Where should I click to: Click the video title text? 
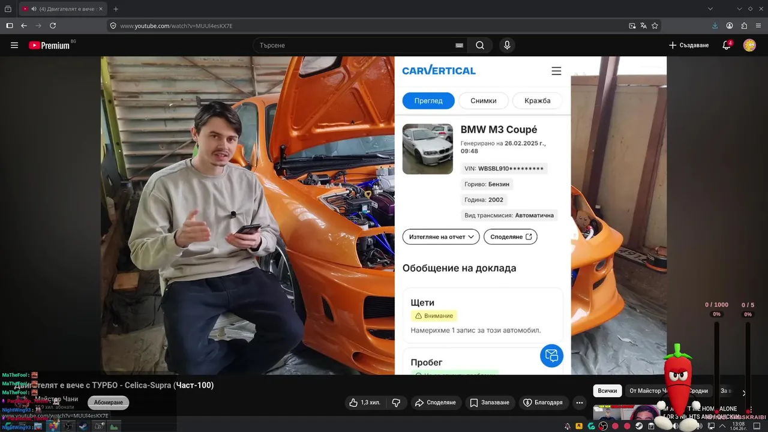tap(114, 385)
